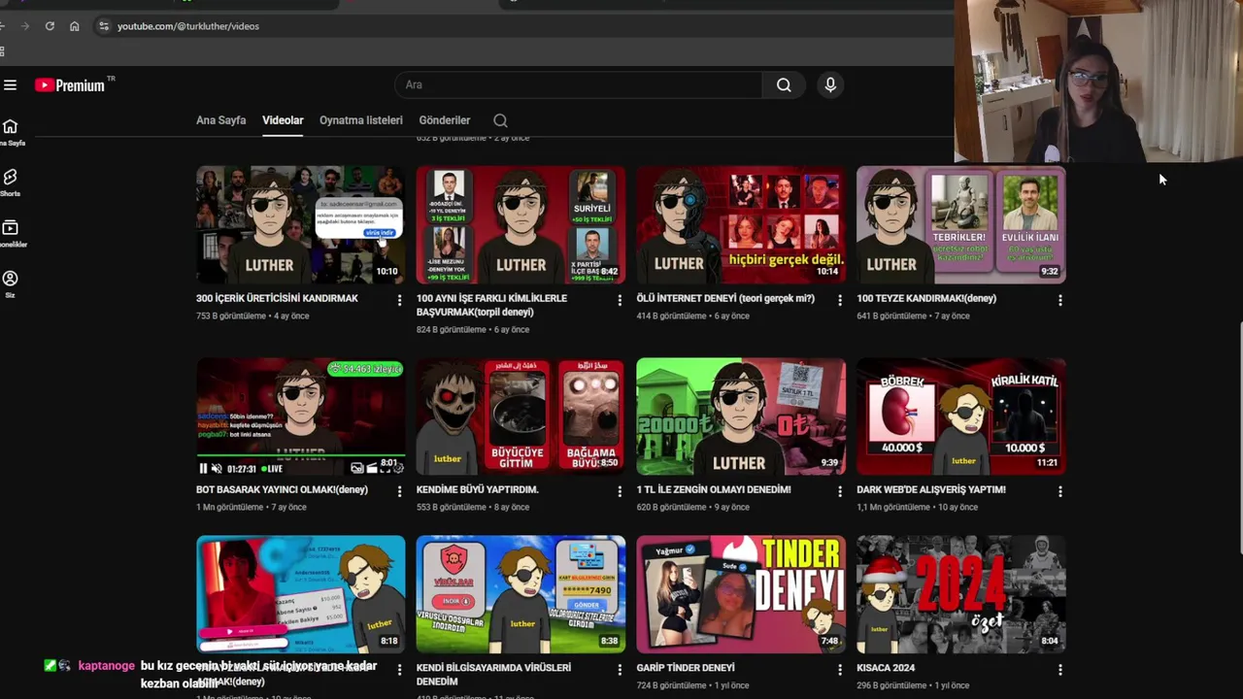
Task: Play the TINDER DENEYİ thumbnail
Action: (741, 594)
